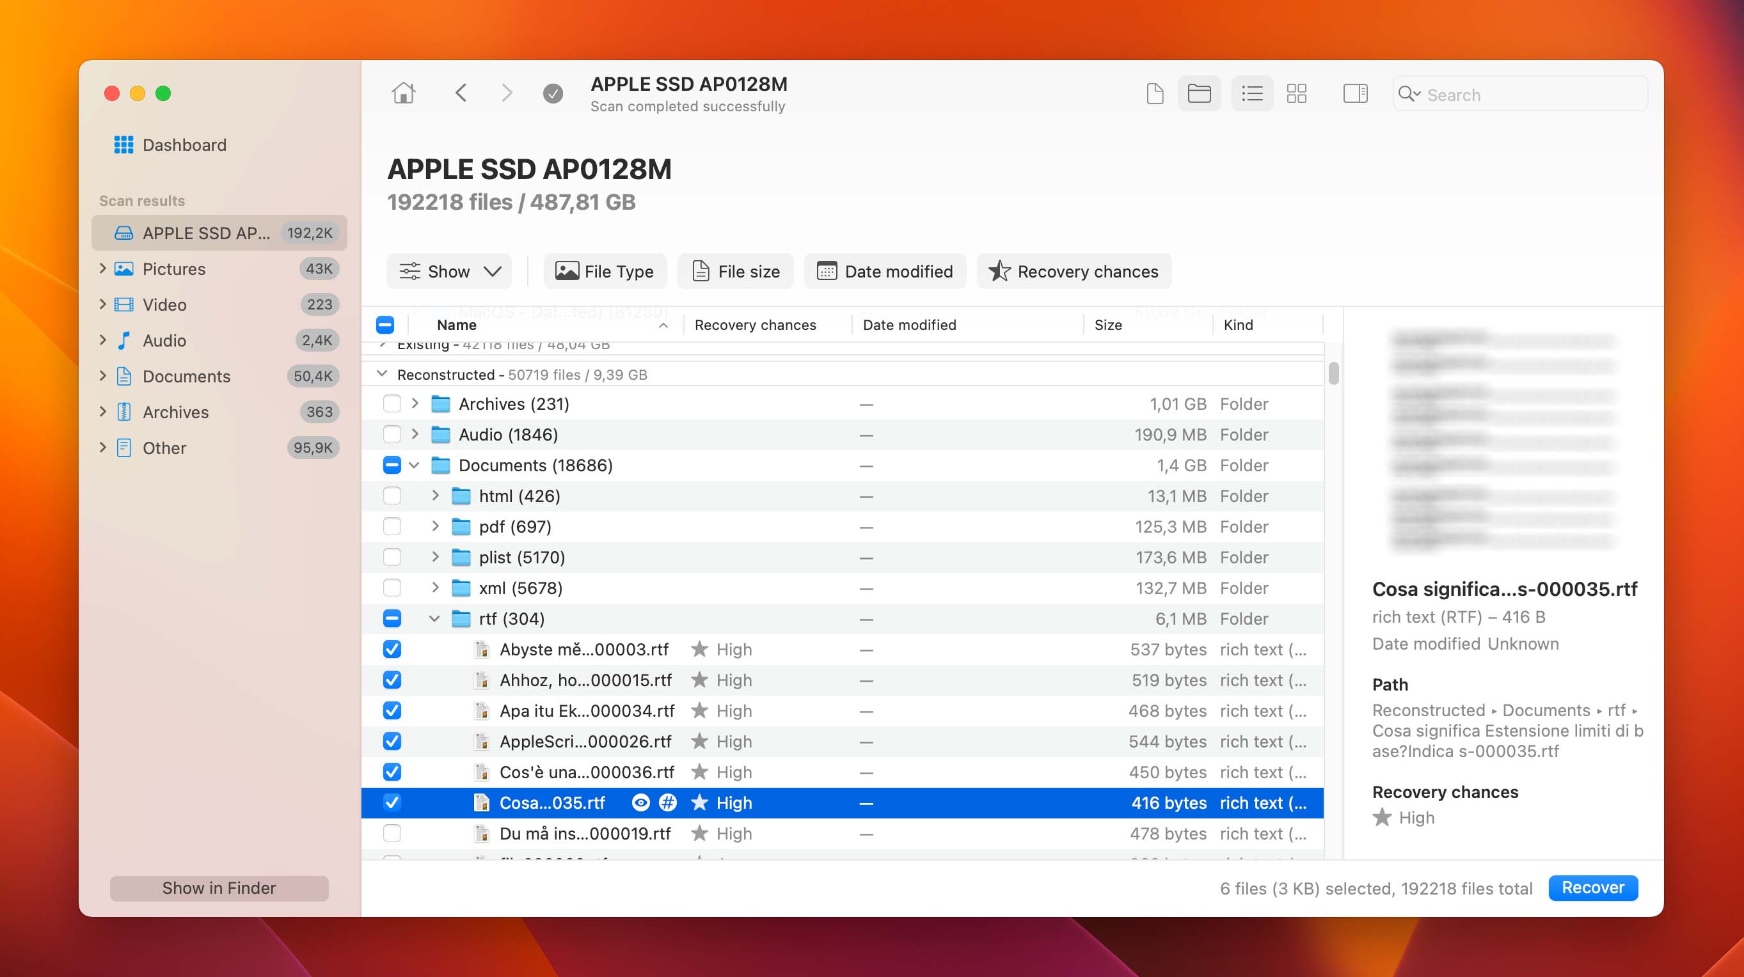Collapse the Documents (18686) folder
This screenshot has width=1744, height=977.
tap(415, 465)
